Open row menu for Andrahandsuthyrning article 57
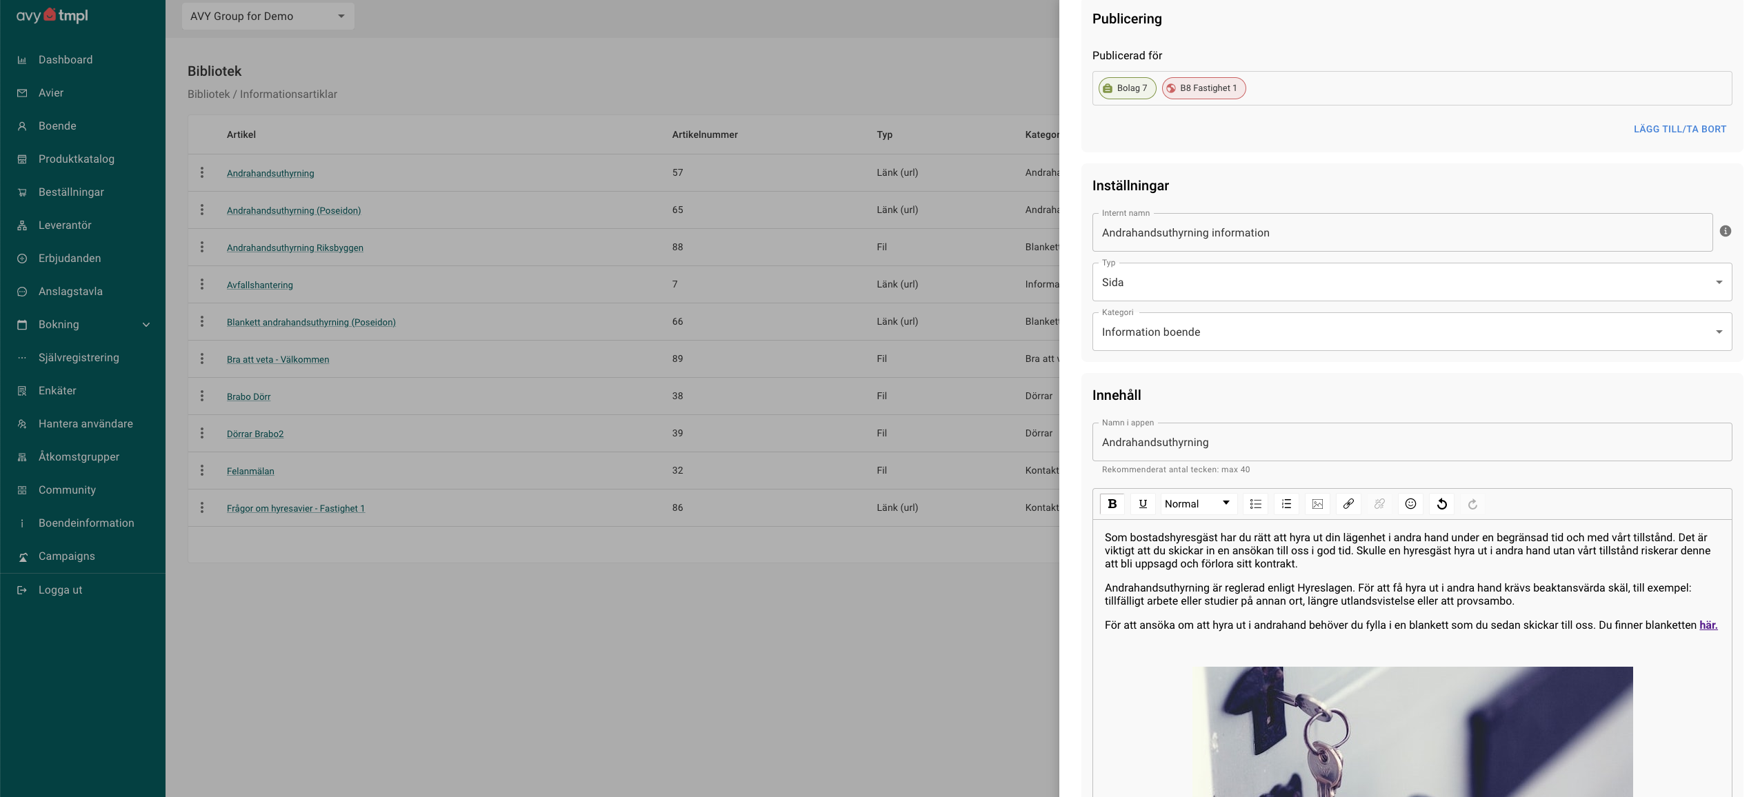This screenshot has height=797, width=1749. point(202,172)
